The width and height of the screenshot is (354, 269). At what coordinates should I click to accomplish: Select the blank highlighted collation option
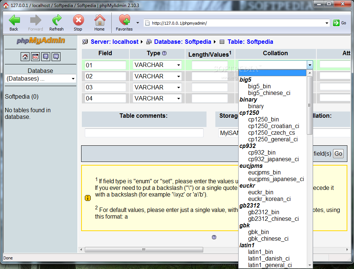pos(272,73)
